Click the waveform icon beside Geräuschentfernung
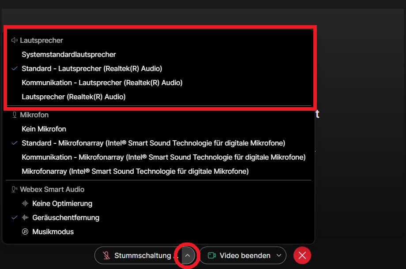406x269 pixels. tap(25, 217)
